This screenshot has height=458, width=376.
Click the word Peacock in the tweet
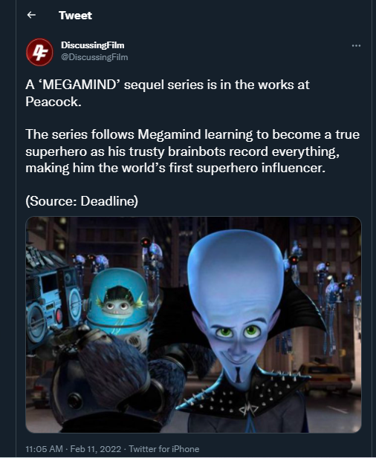coord(52,102)
